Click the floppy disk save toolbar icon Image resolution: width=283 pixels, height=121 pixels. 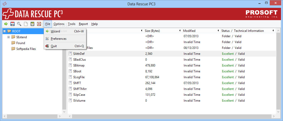point(13,24)
